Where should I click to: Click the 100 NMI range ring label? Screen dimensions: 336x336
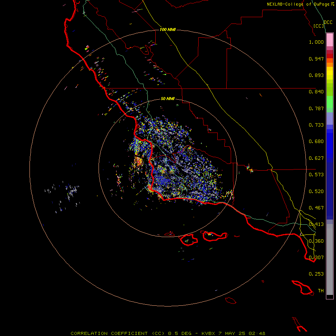pyautogui.click(x=168, y=29)
